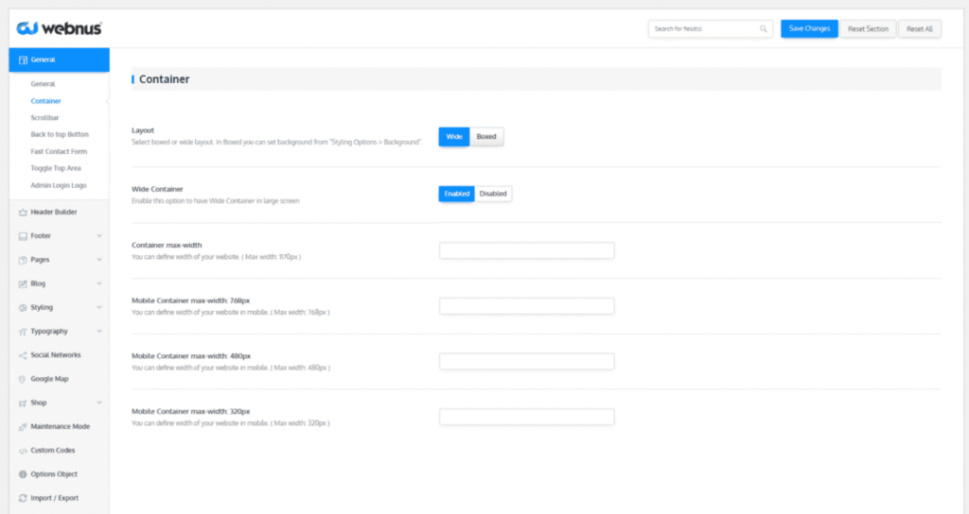Click the Layout option label
969x514 pixels.
(143, 130)
